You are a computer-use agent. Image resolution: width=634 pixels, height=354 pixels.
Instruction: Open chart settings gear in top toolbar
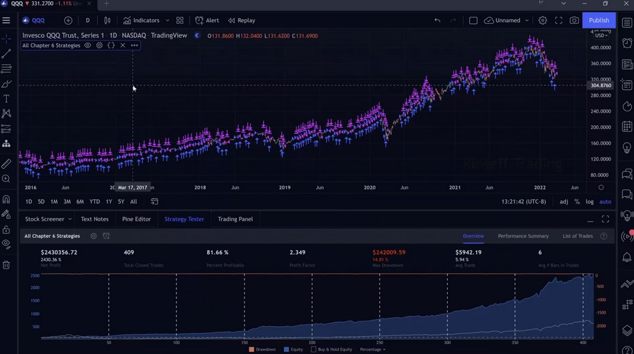point(542,21)
